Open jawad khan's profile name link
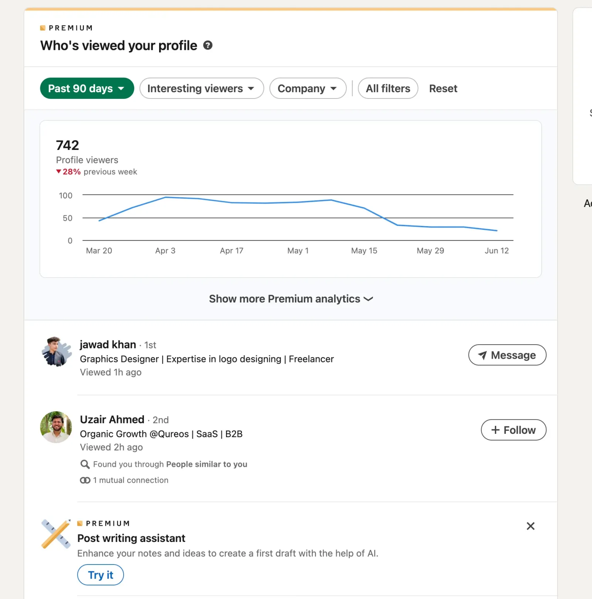The image size is (592, 599). (108, 344)
